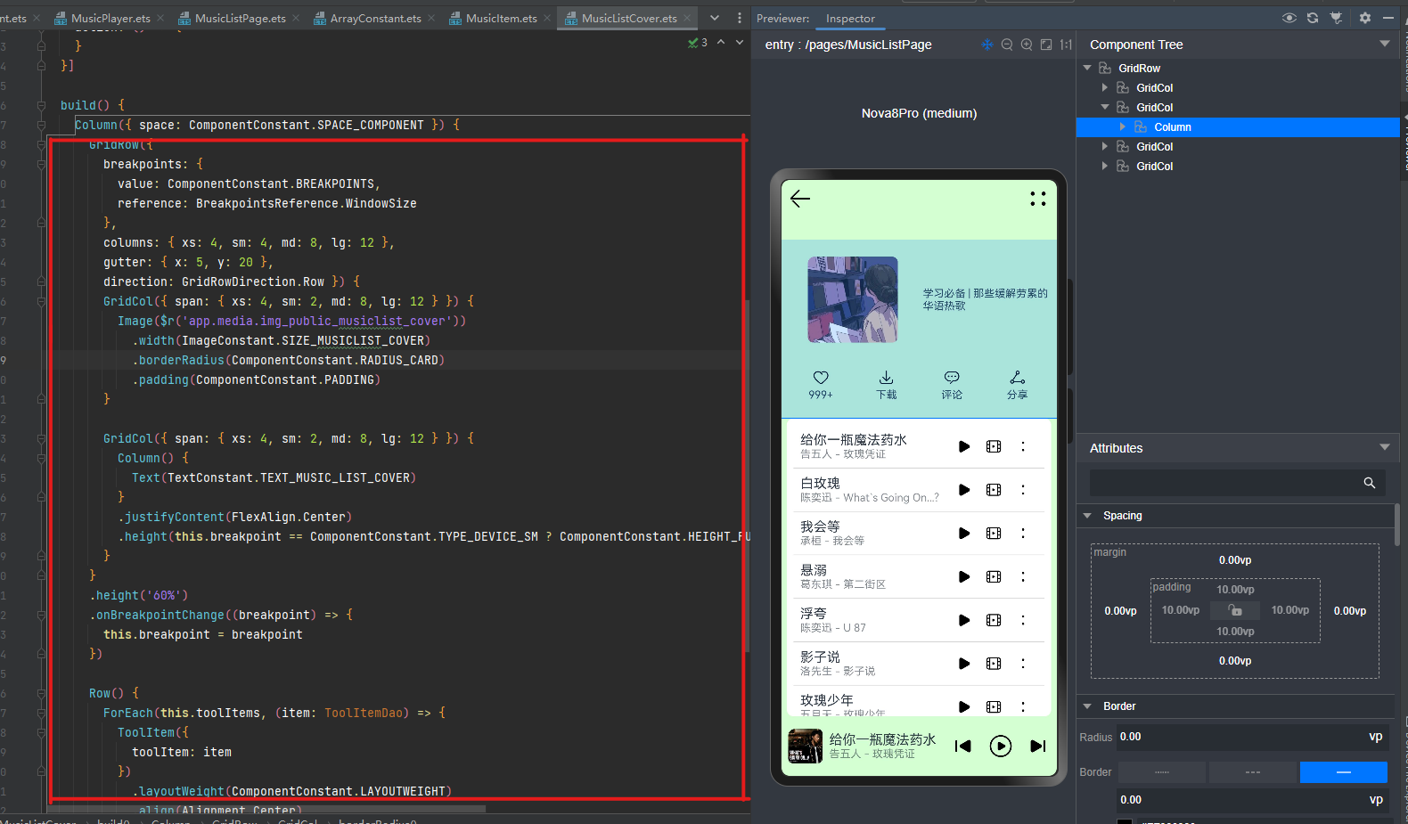
Task: Click the 3 problems indicator in editor
Action: coord(698,42)
